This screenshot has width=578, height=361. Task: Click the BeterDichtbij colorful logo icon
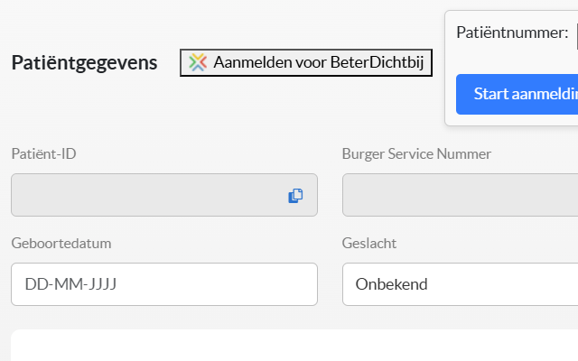(198, 62)
